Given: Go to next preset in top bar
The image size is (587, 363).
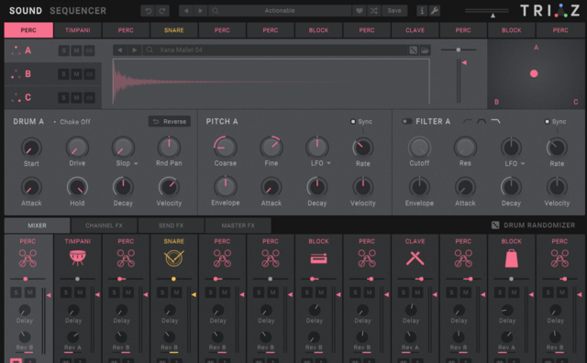Looking at the screenshot, I should pyautogui.click(x=200, y=11).
